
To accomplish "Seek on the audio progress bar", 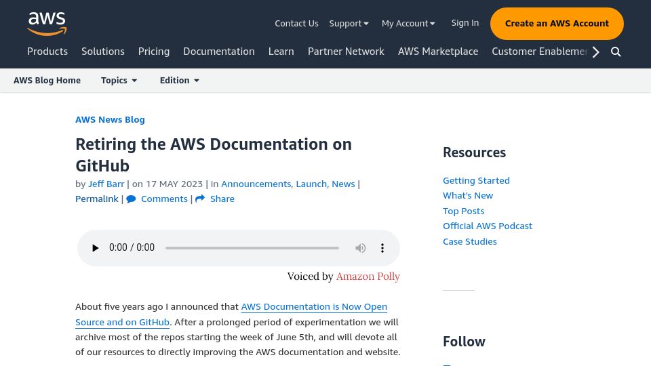I will pos(252,248).
